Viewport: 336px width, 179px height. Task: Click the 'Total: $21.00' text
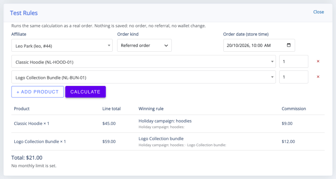pyautogui.click(x=27, y=158)
